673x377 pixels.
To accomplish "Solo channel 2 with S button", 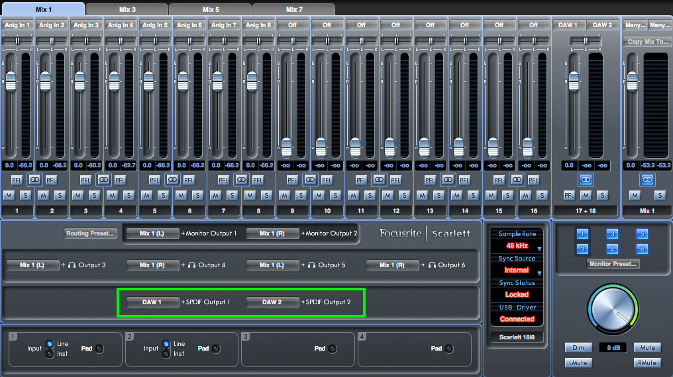I will coord(60,195).
